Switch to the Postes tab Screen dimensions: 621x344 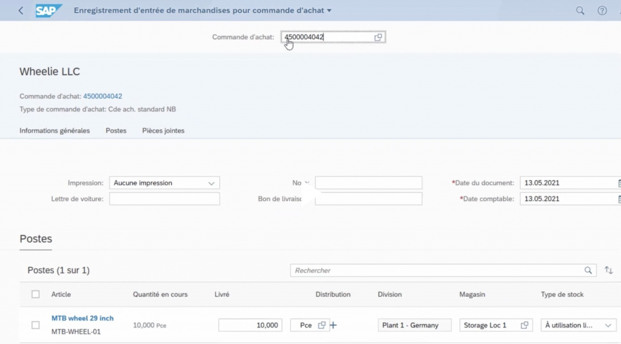(x=116, y=131)
